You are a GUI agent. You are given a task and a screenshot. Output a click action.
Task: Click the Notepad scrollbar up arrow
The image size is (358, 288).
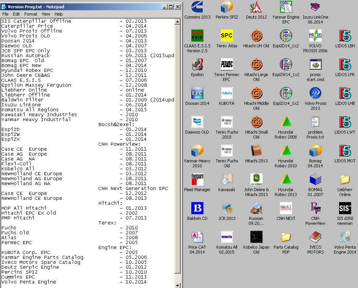pyautogui.click(x=178, y=21)
